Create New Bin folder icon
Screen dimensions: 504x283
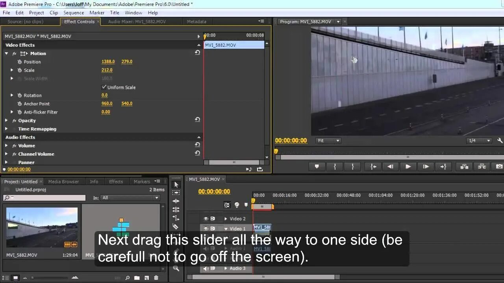coord(137,278)
